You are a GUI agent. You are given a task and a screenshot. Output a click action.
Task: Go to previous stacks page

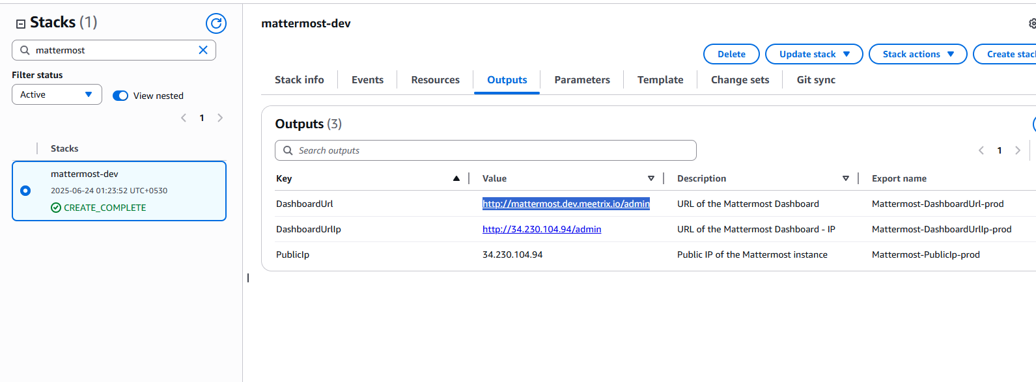(184, 118)
